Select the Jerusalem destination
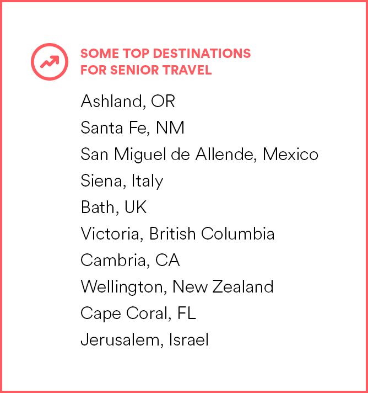Viewport: 368px width, 393px height. tap(119, 339)
